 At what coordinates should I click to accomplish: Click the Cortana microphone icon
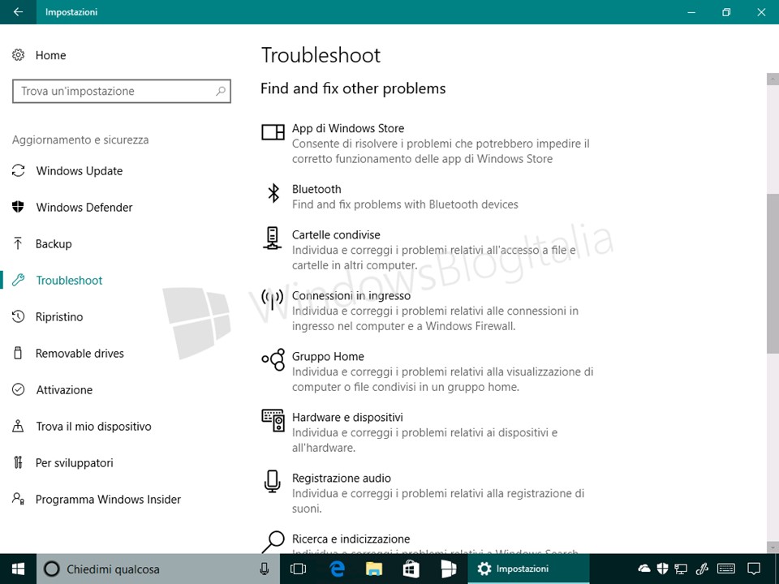[x=265, y=569]
